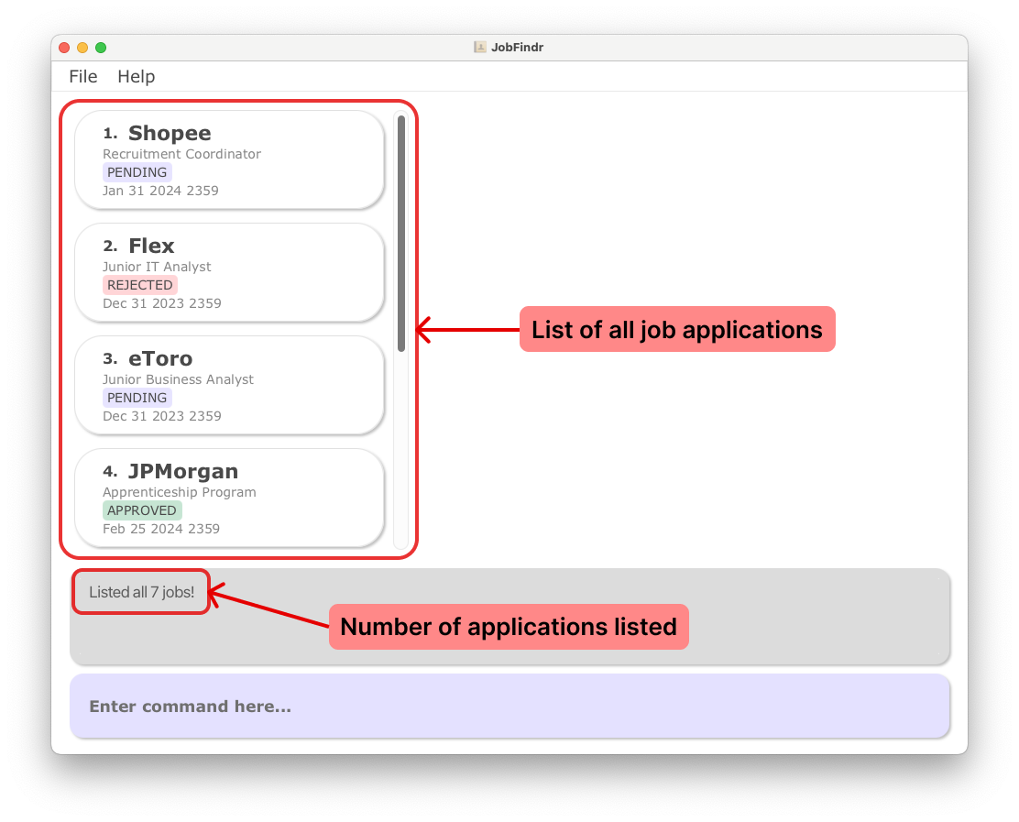The height and width of the screenshot is (822, 1019).
Task: Select the Flex company name
Action: point(151,246)
